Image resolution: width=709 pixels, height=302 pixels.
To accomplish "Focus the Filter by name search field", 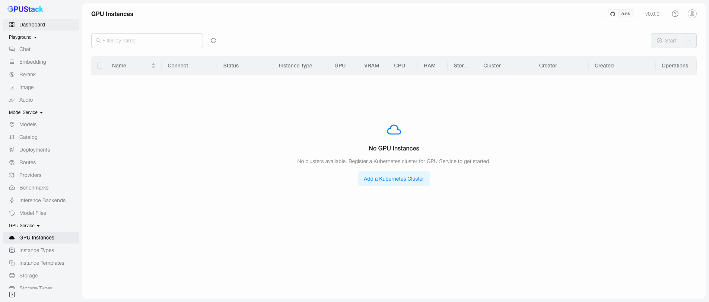I will (147, 41).
